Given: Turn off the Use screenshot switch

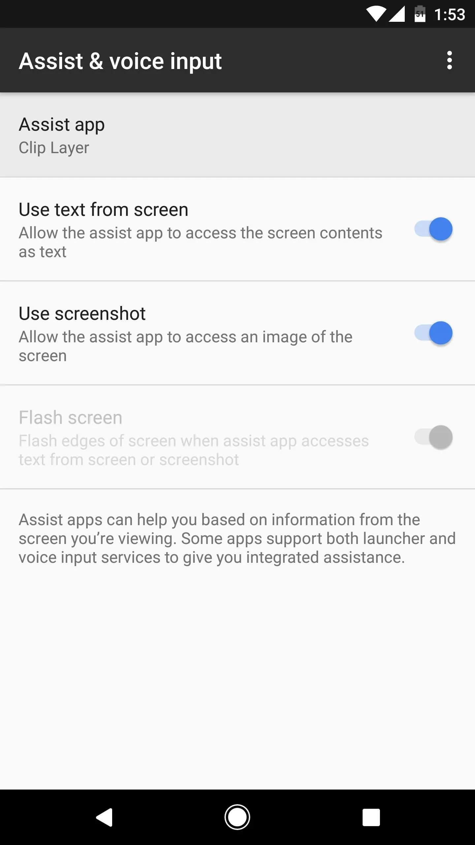Looking at the screenshot, I should pyautogui.click(x=433, y=333).
